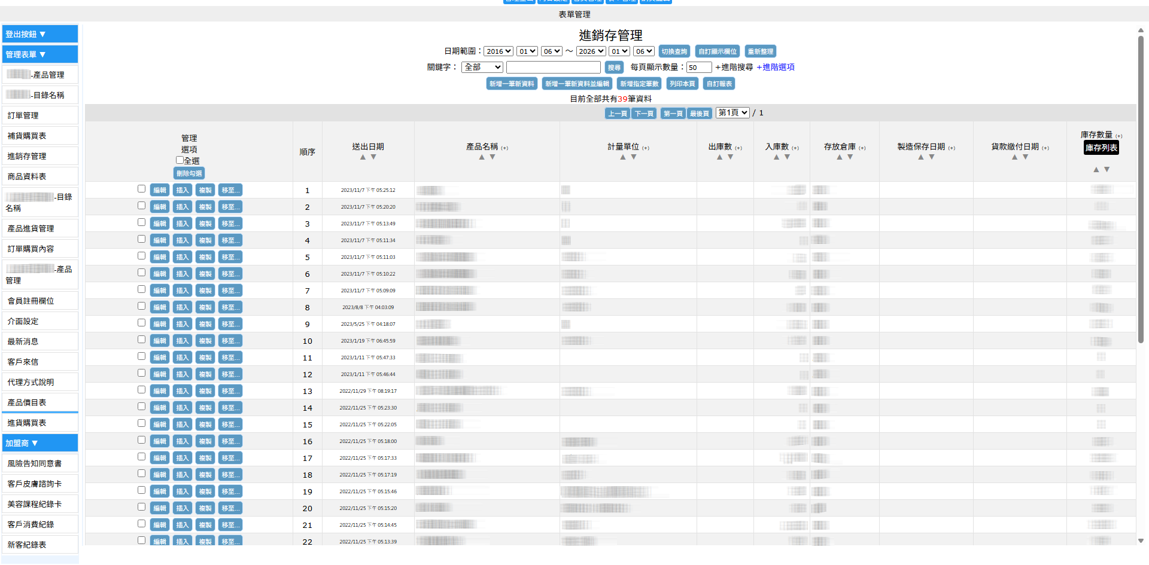Click 新增一筆新資料 button
Screen dimensions: 1149x565
tap(512, 84)
